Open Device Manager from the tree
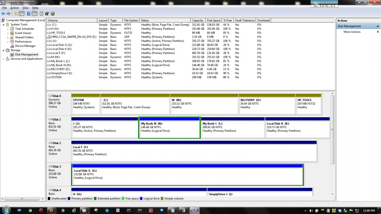The height and width of the screenshot is (214, 381). click(25, 46)
